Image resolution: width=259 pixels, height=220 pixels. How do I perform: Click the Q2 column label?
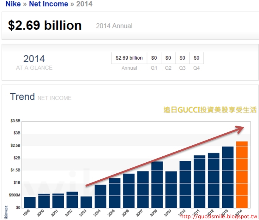168,68
